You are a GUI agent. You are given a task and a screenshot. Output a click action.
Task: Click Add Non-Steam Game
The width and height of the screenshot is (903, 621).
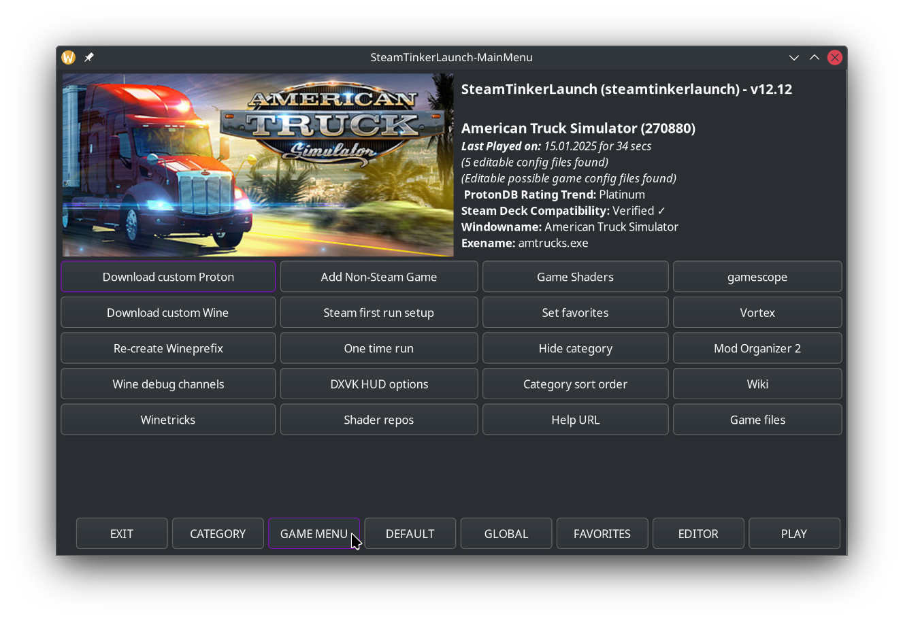(x=379, y=277)
